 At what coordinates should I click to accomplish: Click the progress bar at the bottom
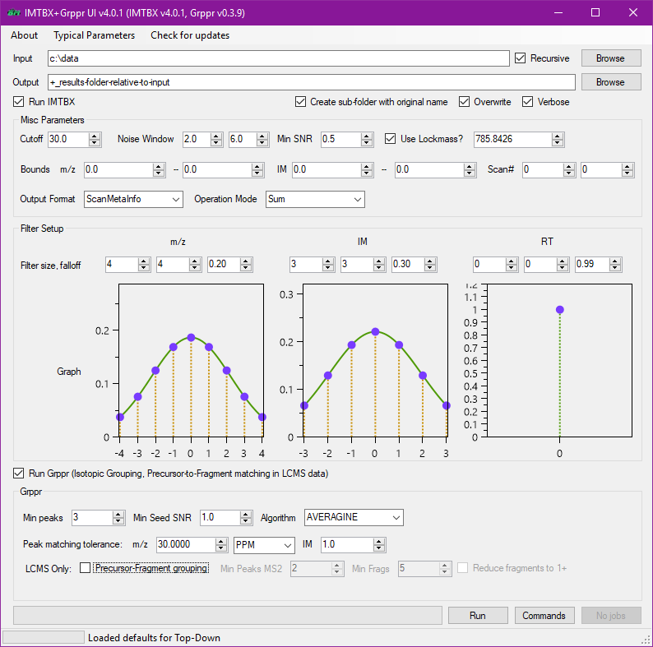click(227, 616)
